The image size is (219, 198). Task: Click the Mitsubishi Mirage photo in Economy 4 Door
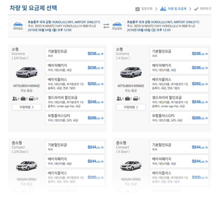click(x=131, y=72)
